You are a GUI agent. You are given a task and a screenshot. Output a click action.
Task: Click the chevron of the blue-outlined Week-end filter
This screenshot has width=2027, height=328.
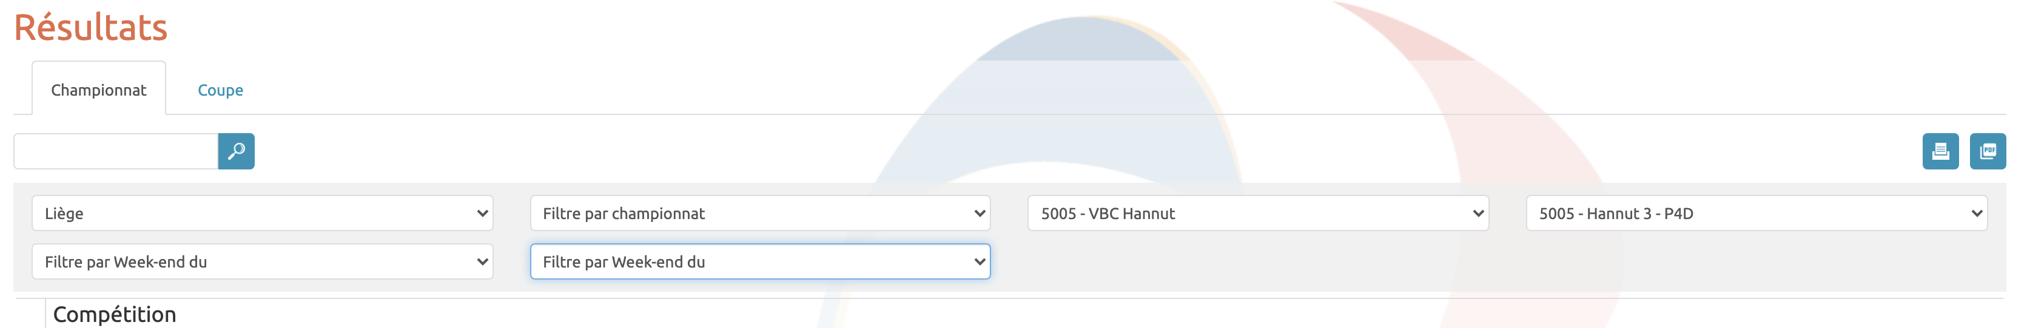pos(980,262)
